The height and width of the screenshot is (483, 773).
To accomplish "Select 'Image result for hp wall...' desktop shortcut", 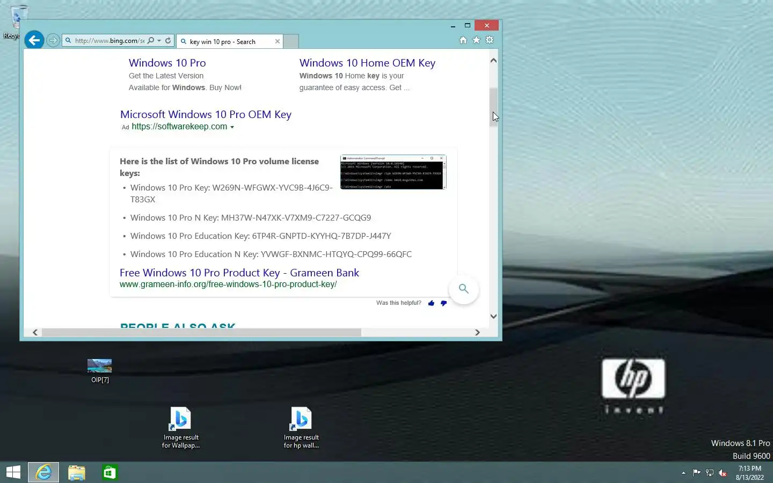I will click(x=301, y=428).
